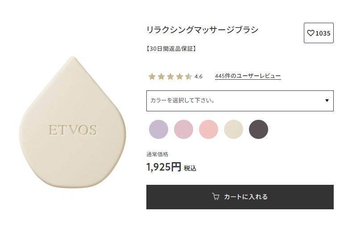Click the half-filled fifth rating star
The height and width of the screenshot is (228, 348).
(189, 77)
